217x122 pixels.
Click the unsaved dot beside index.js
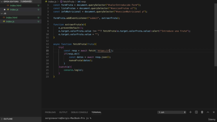tap(4, 9)
